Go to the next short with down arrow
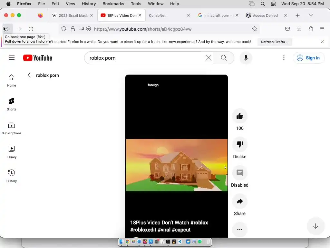 [x=315, y=226]
